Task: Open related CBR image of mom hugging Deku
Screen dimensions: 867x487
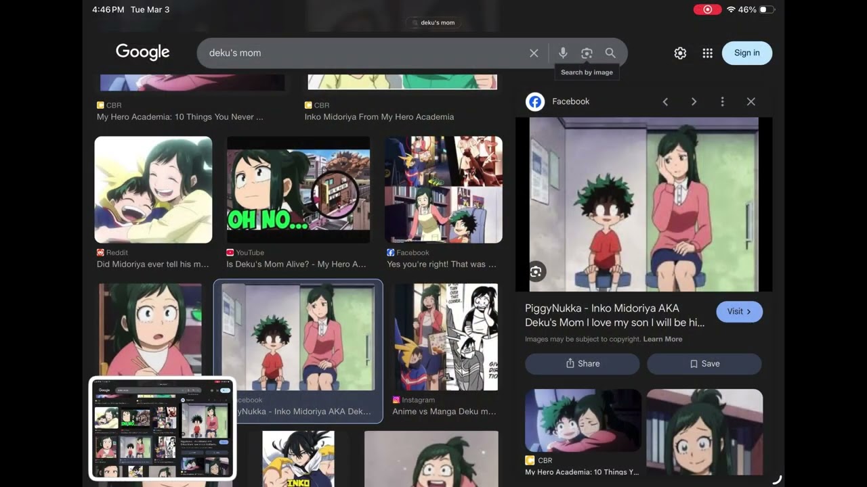Action: (x=583, y=420)
